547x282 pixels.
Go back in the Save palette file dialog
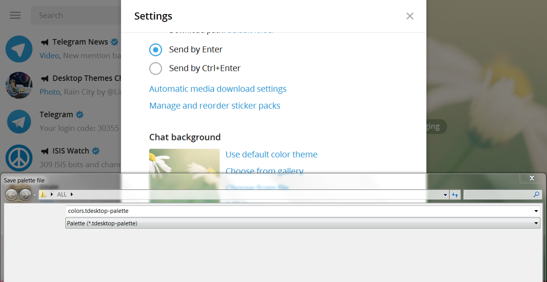click(x=11, y=195)
